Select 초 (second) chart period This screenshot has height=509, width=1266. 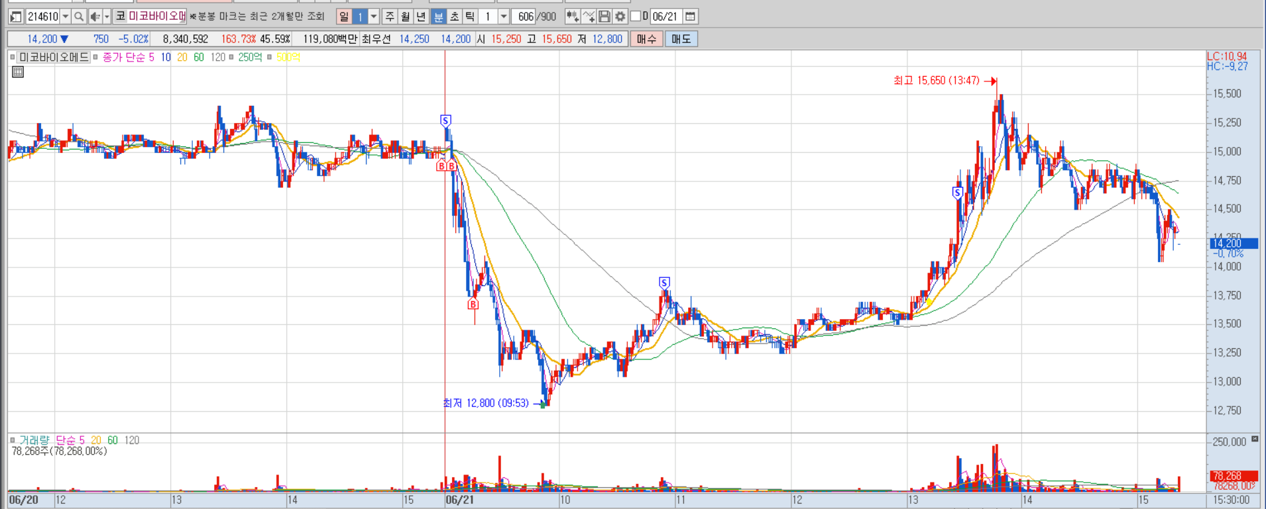pos(454,17)
